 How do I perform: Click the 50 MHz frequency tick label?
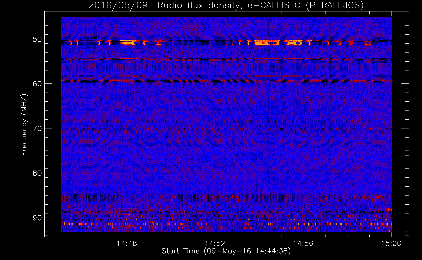37,39
